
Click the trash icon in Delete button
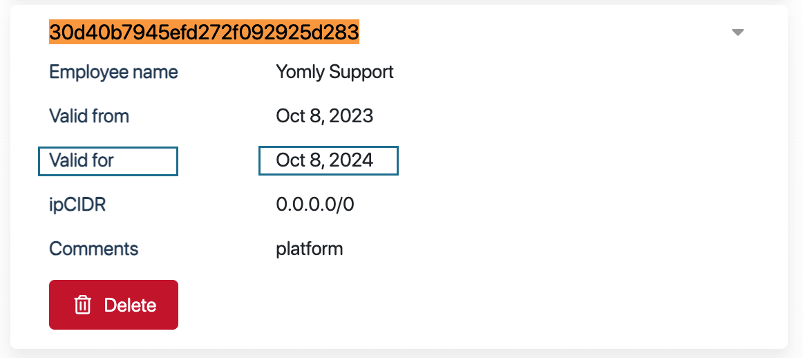83,305
